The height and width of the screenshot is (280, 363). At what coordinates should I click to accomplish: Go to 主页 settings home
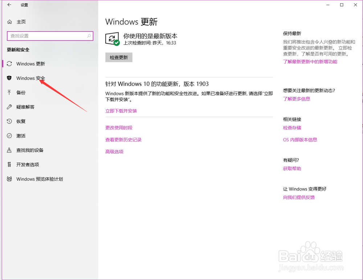50,22
